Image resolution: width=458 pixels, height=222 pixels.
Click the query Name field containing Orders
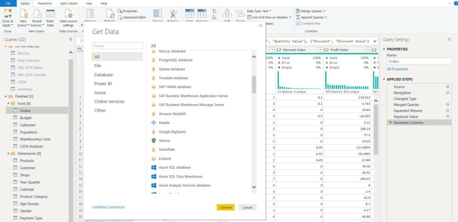tap(419, 61)
